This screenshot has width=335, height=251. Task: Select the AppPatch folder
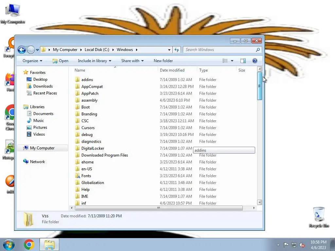[x=90, y=93]
